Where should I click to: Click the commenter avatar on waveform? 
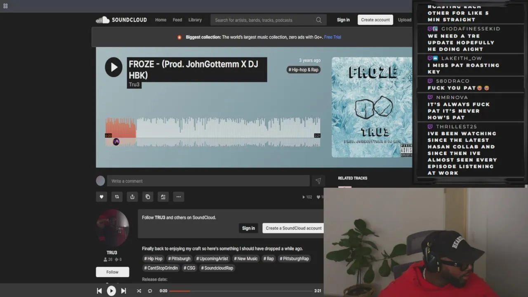pos(116,142)
